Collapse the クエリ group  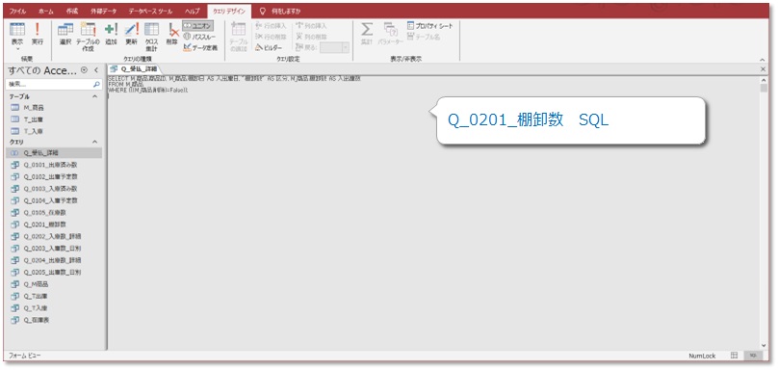(x=95, y=142)
